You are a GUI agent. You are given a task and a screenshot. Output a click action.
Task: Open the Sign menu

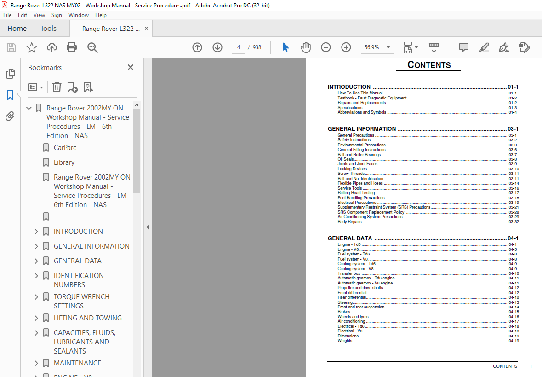(x=57, y=15)
